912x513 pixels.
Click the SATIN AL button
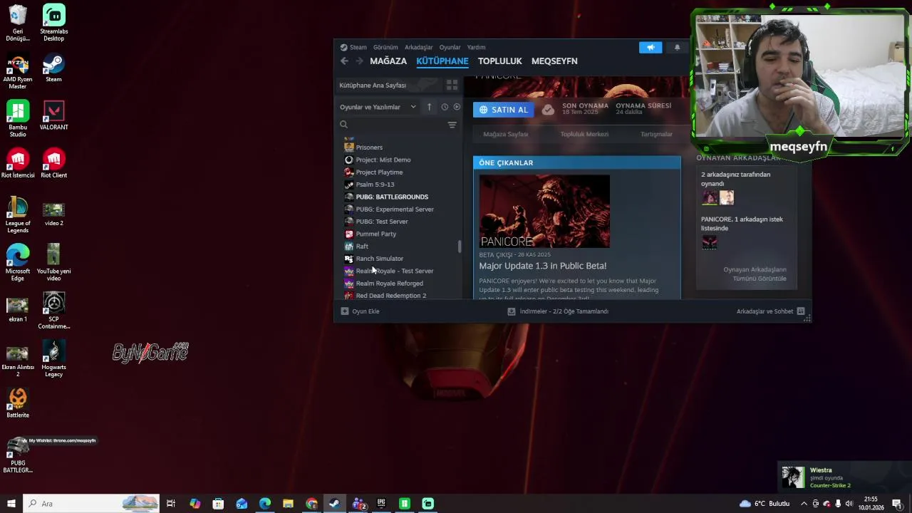pyautogui.click(x=503, y=110)
